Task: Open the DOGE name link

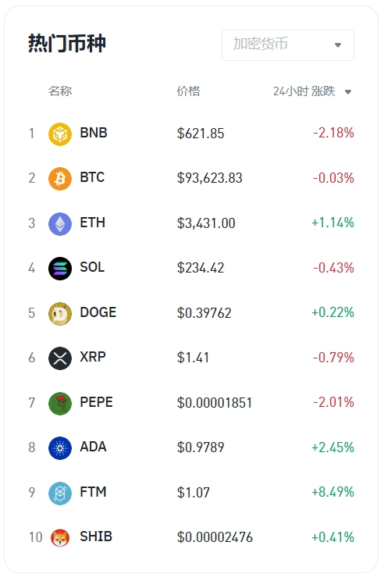Action: [98, 312]
